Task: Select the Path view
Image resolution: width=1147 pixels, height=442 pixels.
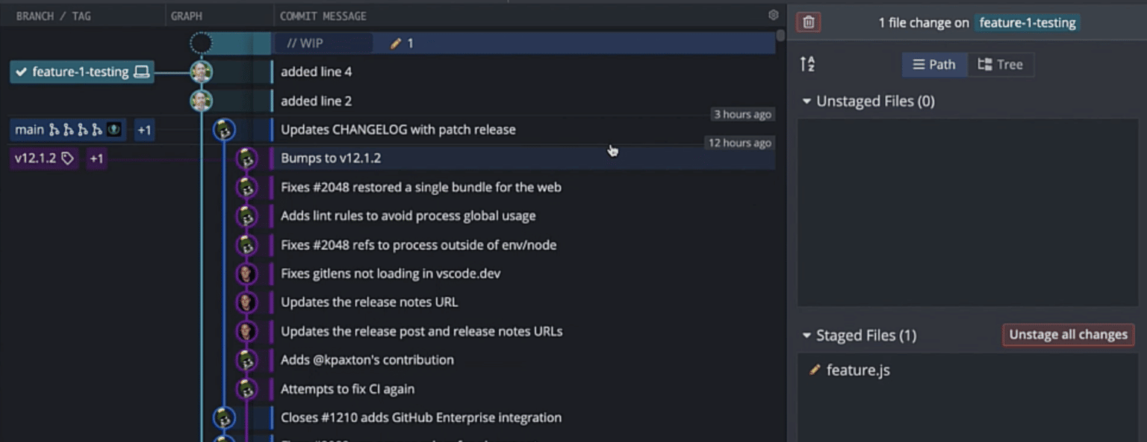Action: pos(934,64)
